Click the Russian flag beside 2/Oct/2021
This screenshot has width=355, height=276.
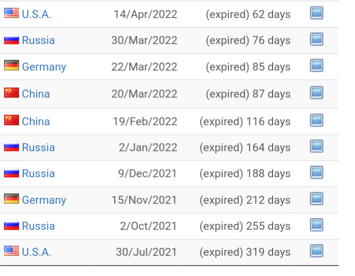12,225
